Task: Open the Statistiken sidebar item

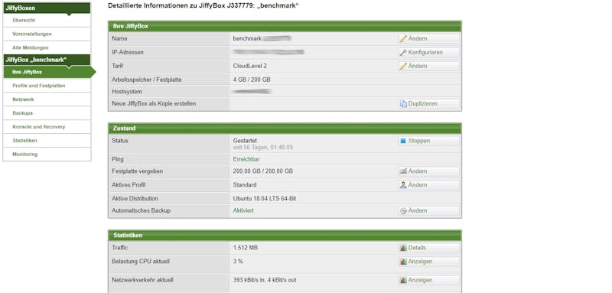Action: 47,141
